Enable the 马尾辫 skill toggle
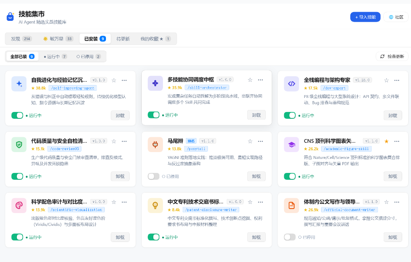Image resolution: width=411 pixels, height=262 pixels. (x=154, y=176)
